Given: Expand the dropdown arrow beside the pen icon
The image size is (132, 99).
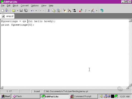Looking at the screenshot, I should [97, 11].
